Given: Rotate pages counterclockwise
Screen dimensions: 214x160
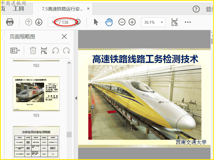Looking at the screenshot, I should pyautogui.click(x=55, y=50).
